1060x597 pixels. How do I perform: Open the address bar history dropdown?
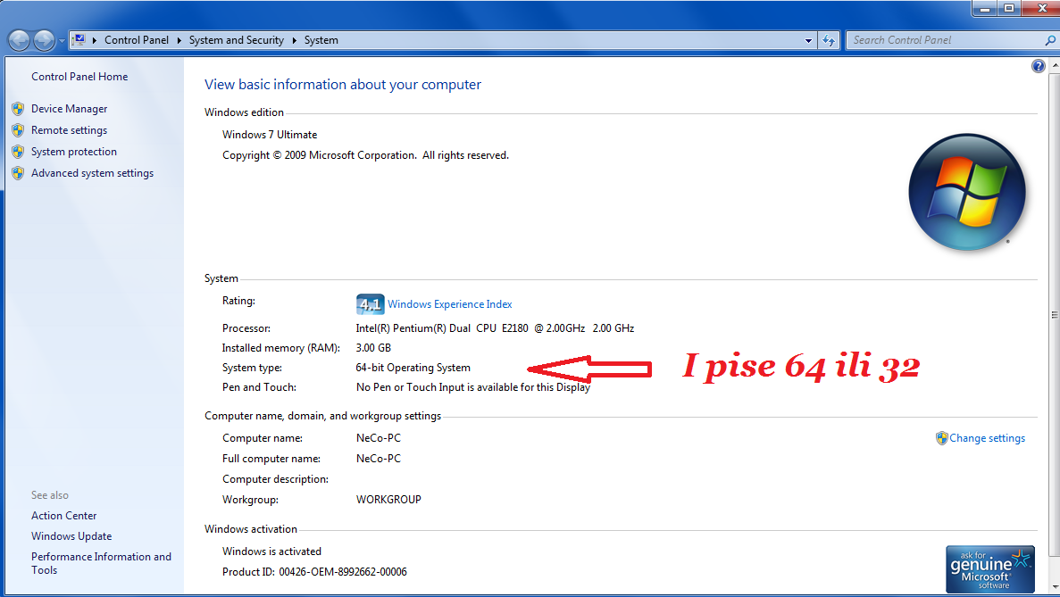[x=808, y=40]
